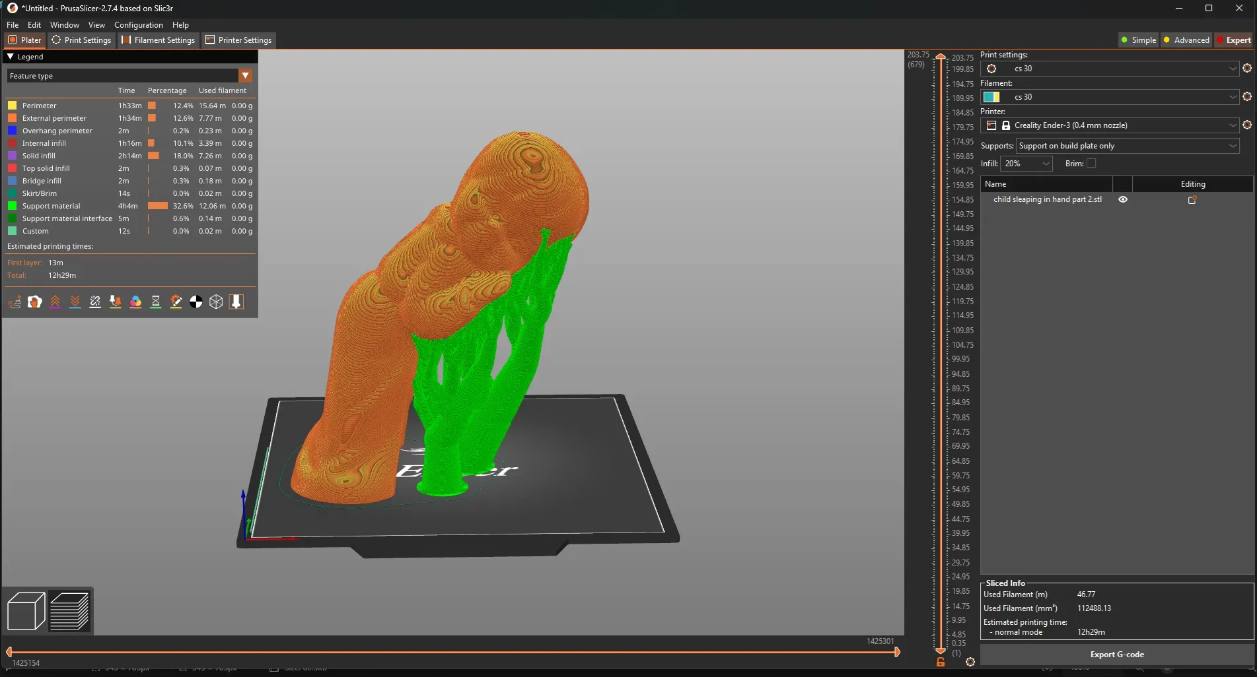Toggle shells cube icon in legend

216,302
